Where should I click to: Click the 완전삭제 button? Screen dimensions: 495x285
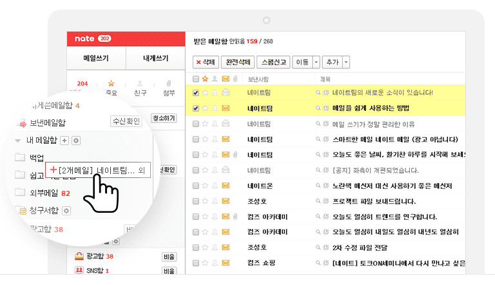pyautogui.click(x=238, y=63)
